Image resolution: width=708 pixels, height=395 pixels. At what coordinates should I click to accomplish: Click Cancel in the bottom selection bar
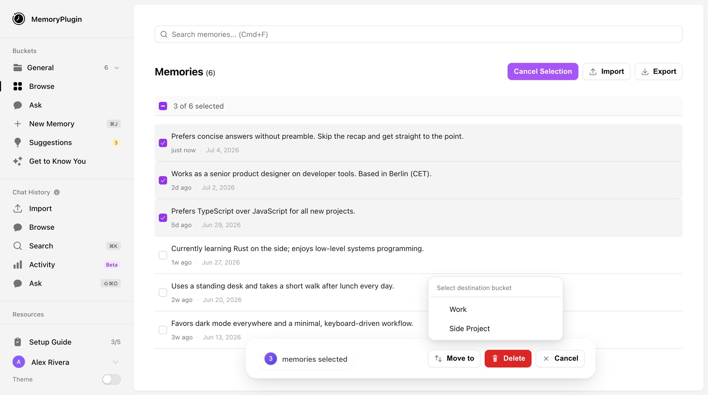click(x=560, y=359)
